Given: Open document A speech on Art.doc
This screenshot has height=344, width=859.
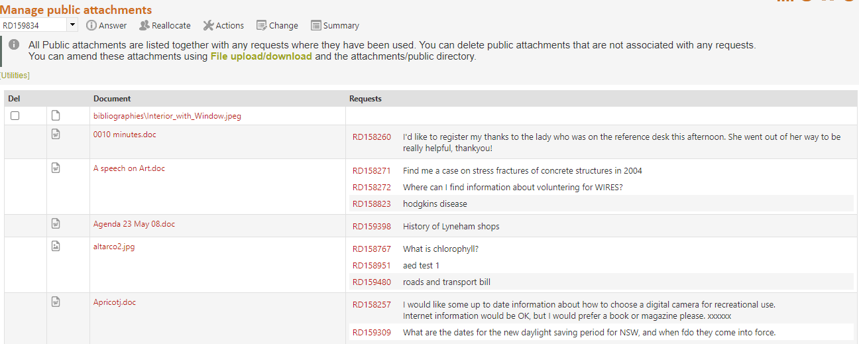Looking at the screenshot, I should 129,168.
